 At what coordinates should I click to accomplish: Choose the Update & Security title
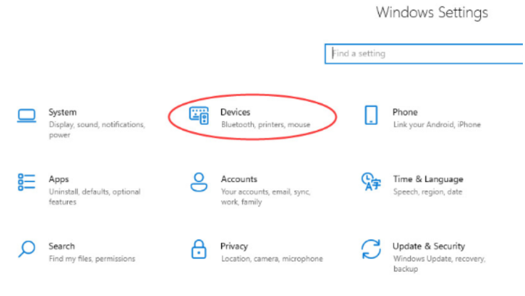click(428, 246)
